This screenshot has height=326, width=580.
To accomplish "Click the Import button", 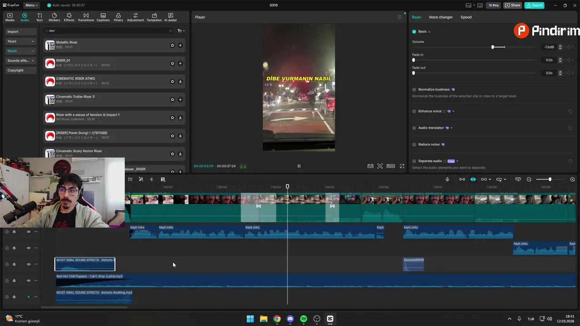I will click(21, 32).
